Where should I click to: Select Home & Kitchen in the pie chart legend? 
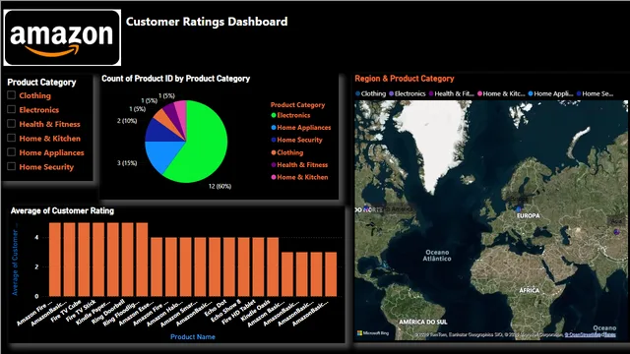[x=299, y=177]
